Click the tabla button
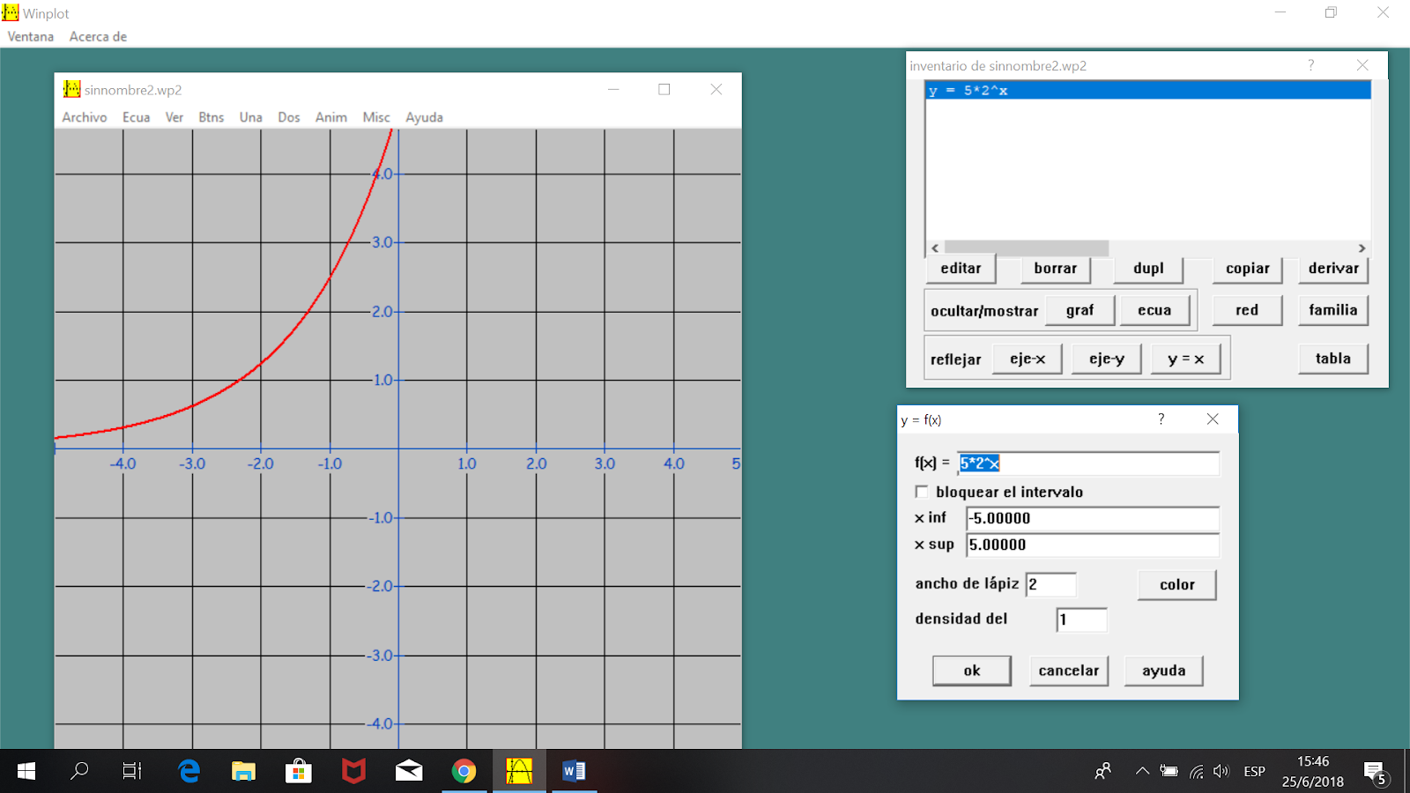 click(1333, 359)
